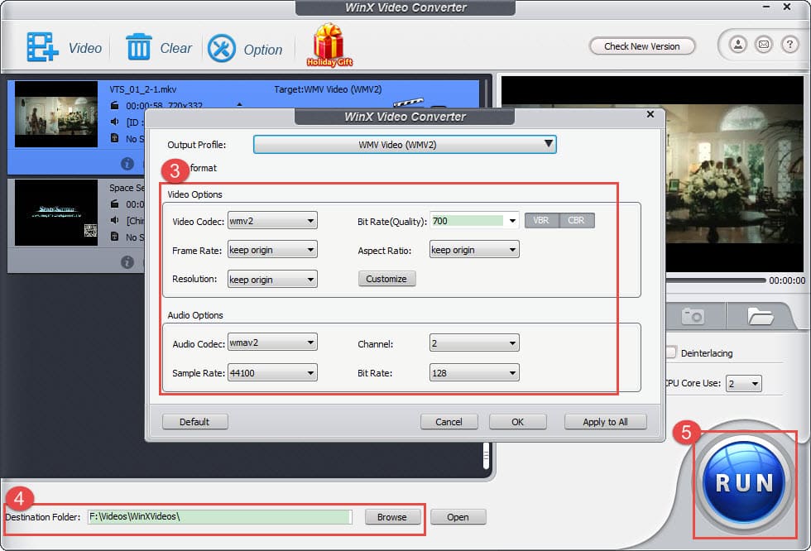The height and width of the screenshot is (551, 811).
Task: Open the Video Codec dropdown
Action: 272,220
